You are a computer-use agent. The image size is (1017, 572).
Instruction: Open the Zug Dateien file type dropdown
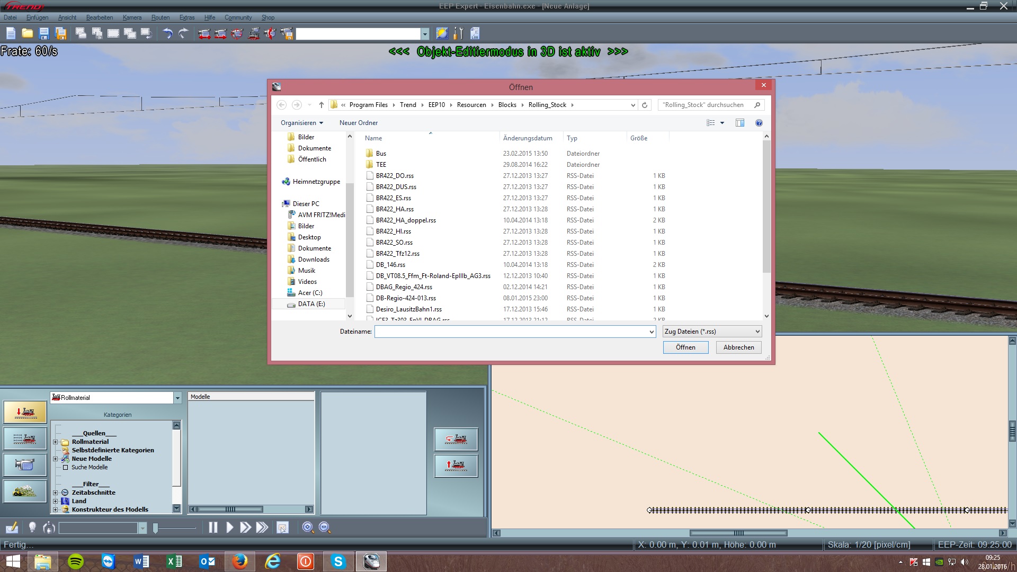(x=712, y=332)
